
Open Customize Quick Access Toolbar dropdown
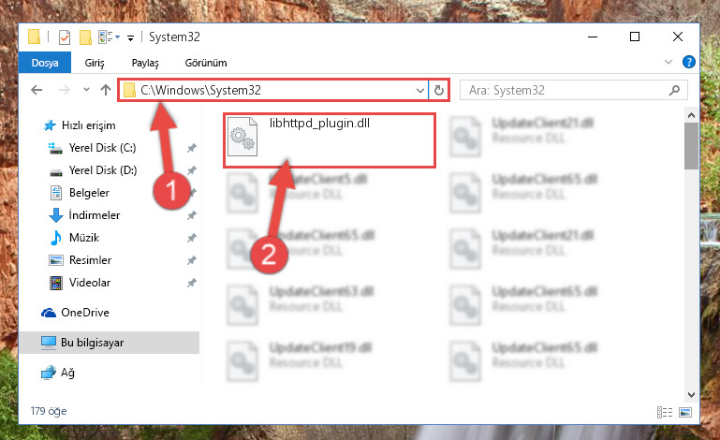pos(130,38)
